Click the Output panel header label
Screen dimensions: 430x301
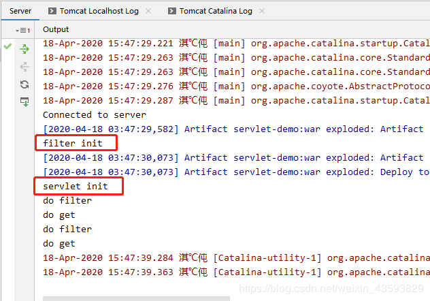tap(56, 29)
